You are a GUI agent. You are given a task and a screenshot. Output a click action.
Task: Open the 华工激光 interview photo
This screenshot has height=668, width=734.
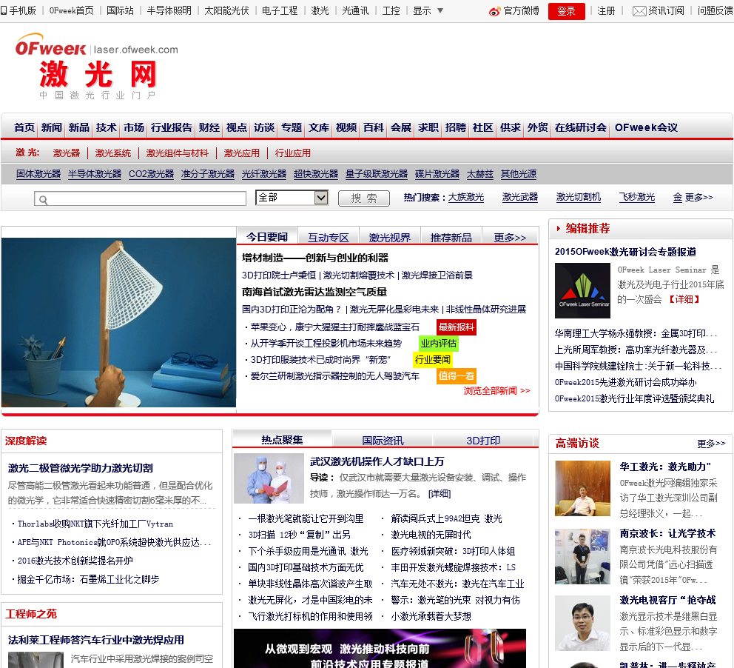point(582,488)
